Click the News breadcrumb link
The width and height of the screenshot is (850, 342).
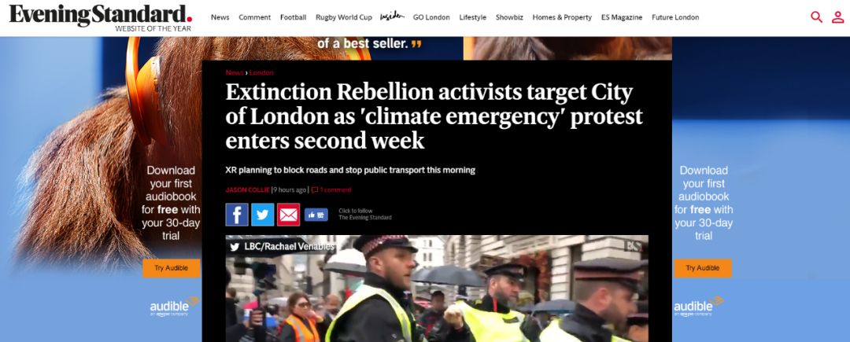pyautogui.click(x=235, y=72)
